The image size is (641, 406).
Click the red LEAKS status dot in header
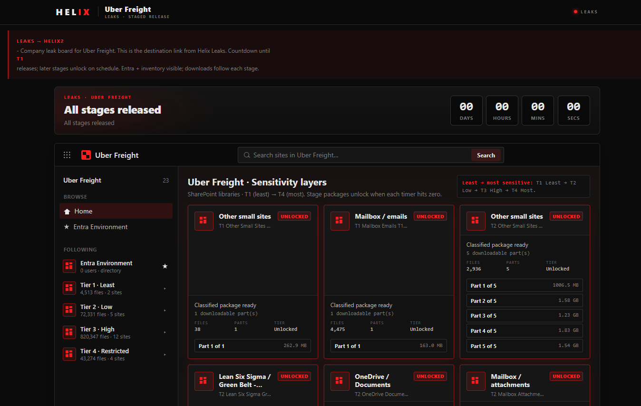point(575,12)
